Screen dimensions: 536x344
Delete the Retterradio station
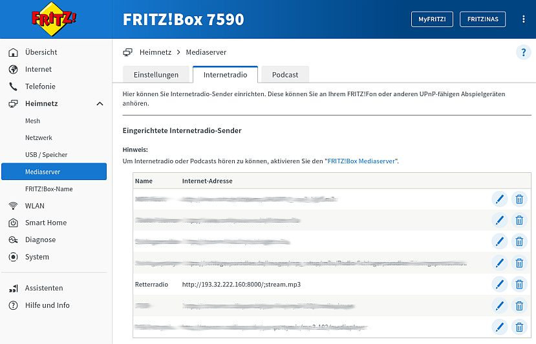coord(519,284)
